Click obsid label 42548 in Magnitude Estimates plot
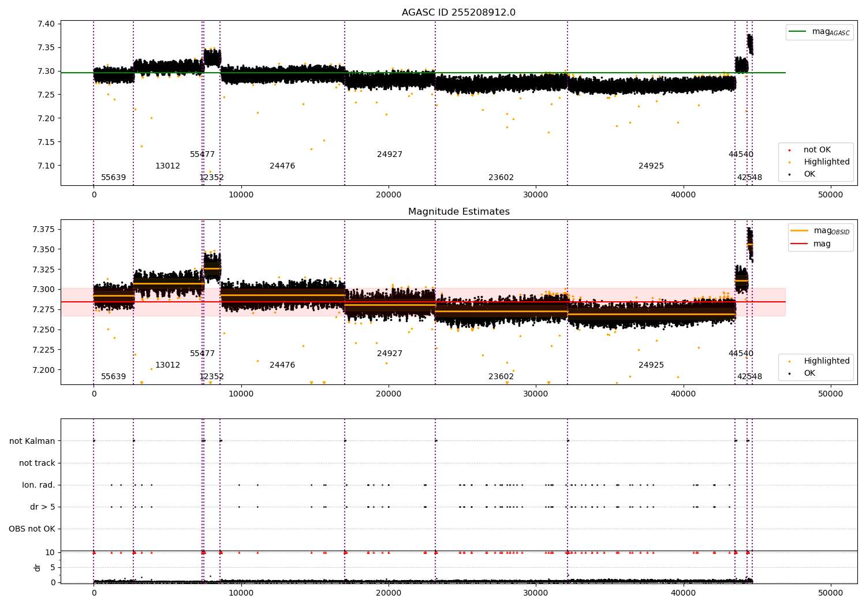866x606 pixels. click(x=749, y=377)
